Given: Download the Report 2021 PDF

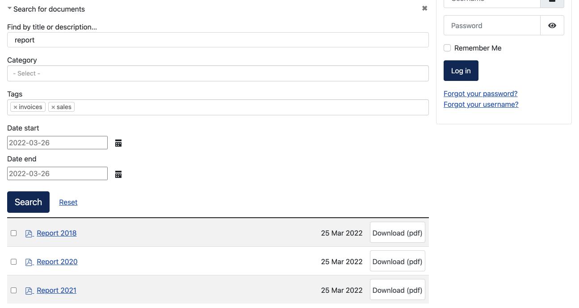Looking at the screenshot, I should 398,290.
